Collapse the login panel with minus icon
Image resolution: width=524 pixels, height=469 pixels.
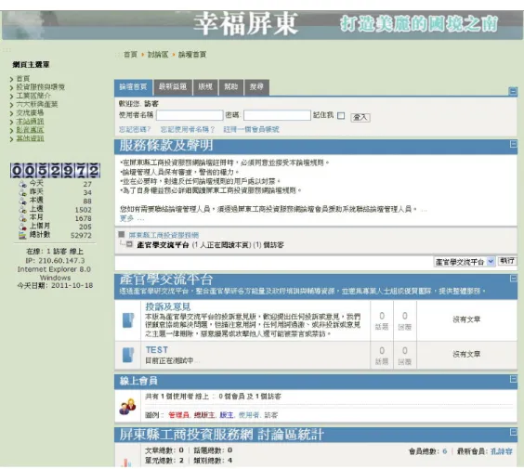click(513, 91)
